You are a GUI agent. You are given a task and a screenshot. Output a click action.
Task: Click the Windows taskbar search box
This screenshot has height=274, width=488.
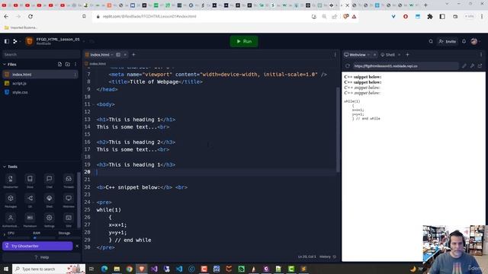(49, 269)
